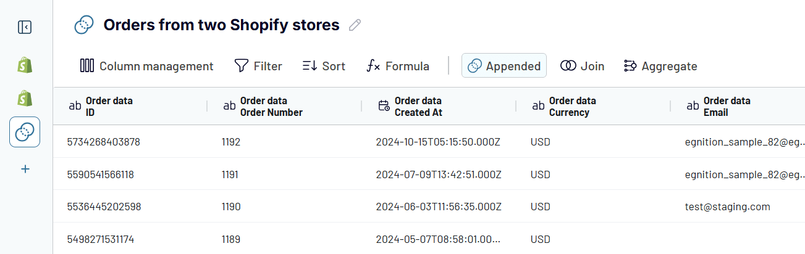The image size is (805, 254).
Task: Add a new source with plus icon
Action: click(25, 169)
